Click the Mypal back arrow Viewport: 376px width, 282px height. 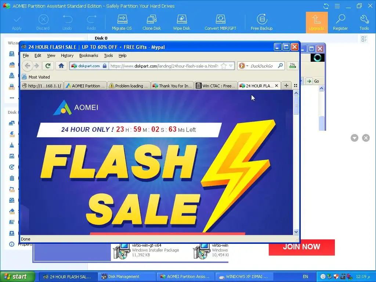pyautogui.click(x=27, y=66)
